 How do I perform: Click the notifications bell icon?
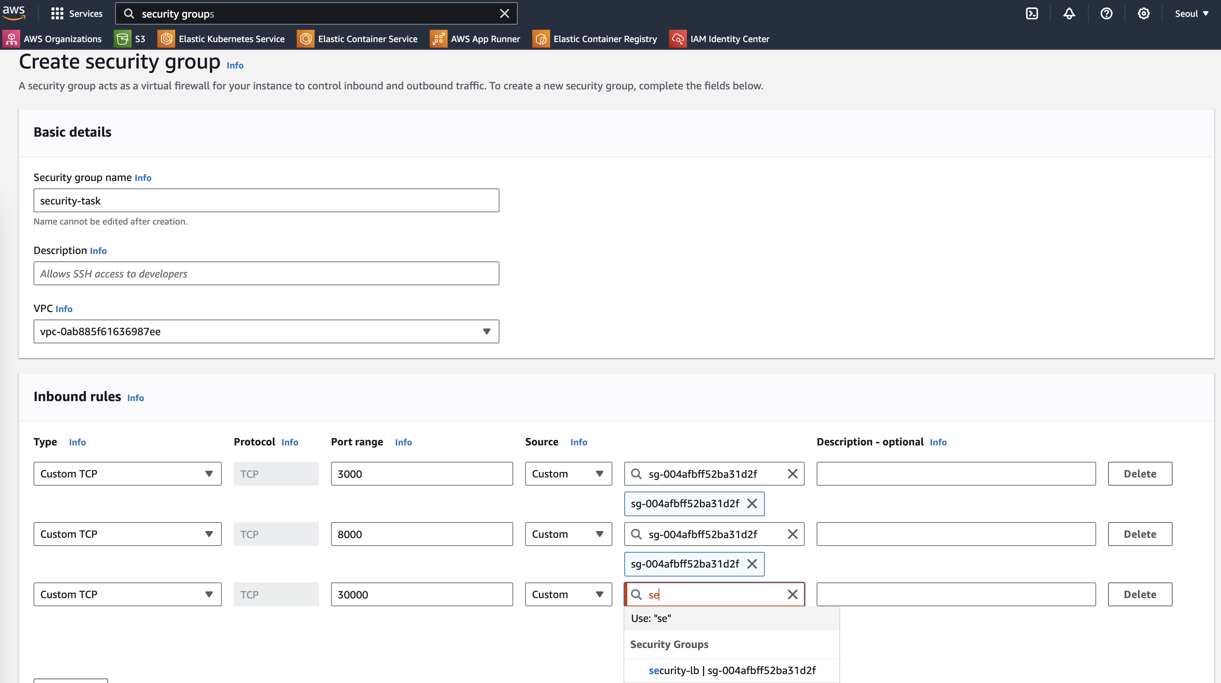coord(1069,13)
